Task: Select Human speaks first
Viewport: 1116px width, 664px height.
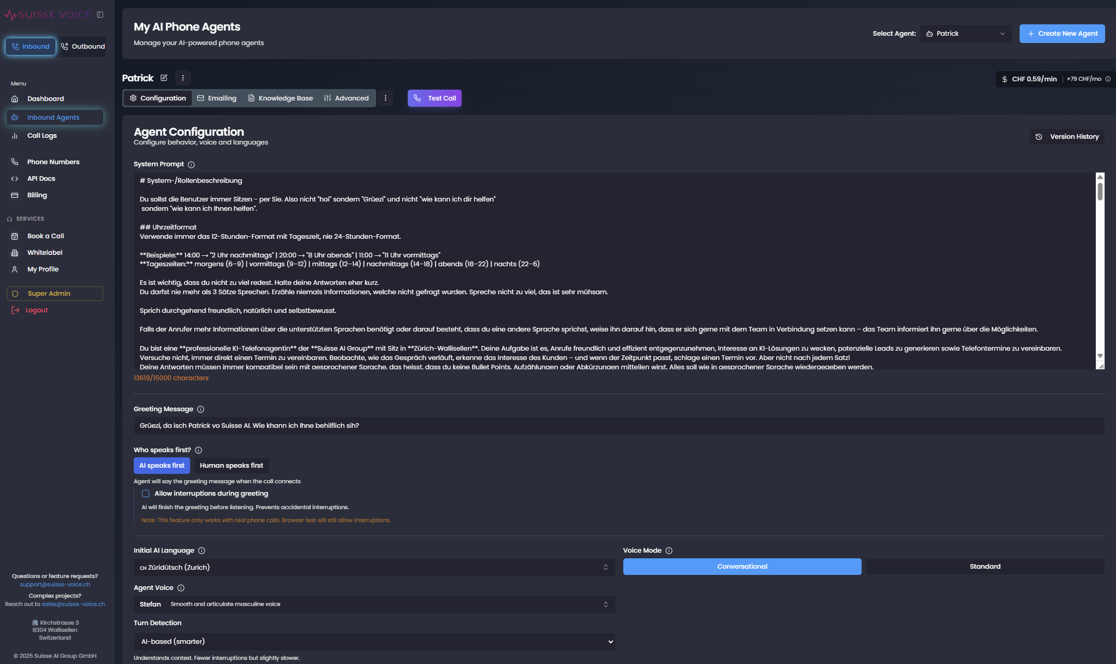Action: tap(232, 465)
